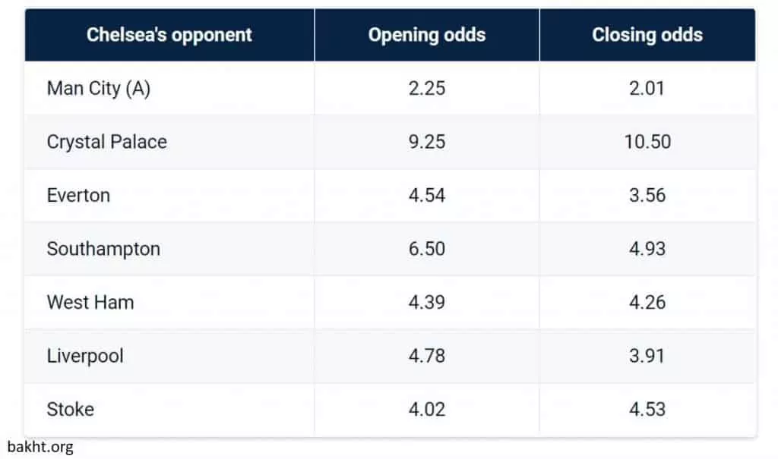
Task: Select Liverpool closing odds 3.91
Action: (647, 356)
